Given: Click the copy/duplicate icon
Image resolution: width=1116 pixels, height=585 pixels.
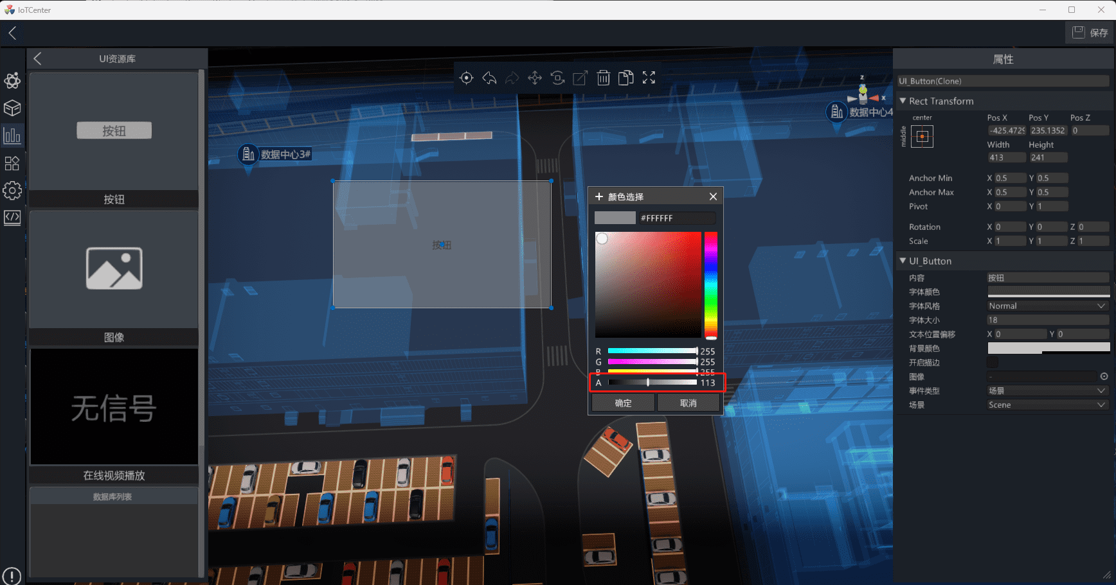Looking at the screenshot, I should pyautogui.click(x=625, y=78).
